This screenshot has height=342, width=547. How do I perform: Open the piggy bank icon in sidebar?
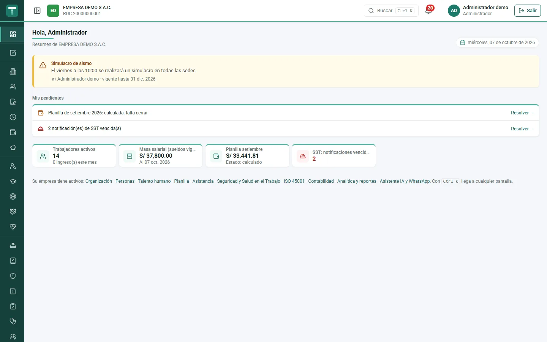pyautogui.click(x=13, y=147)
